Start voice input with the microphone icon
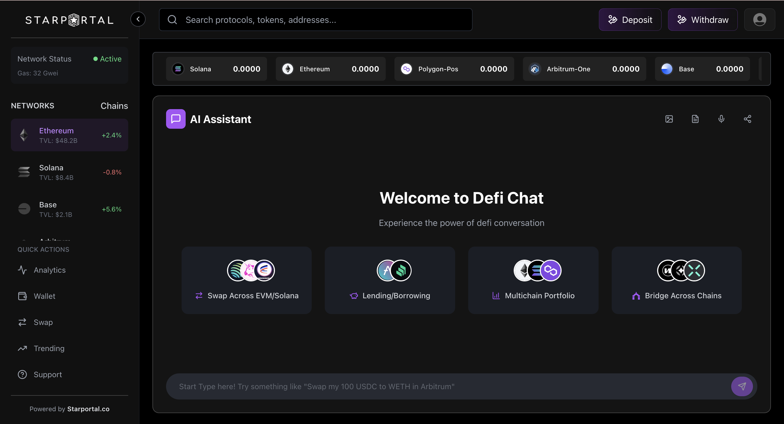 (x=721, y=119)
